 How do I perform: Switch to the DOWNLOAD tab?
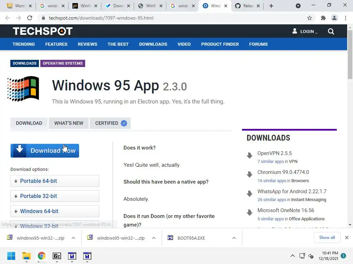(x=29, y=123)
